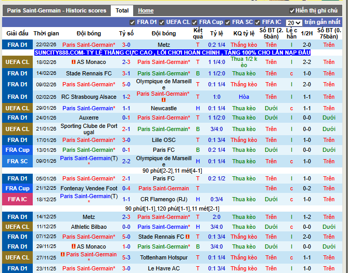Click red card icon beside AS Monaco on 18/02/26
The image size is (348, 273).
tap(73, 62)
